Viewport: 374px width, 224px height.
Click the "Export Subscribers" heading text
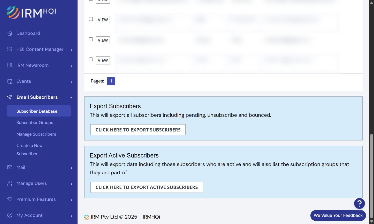(115, 106)
